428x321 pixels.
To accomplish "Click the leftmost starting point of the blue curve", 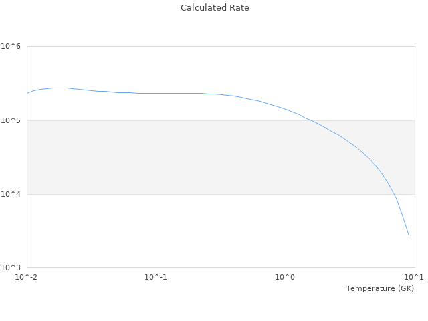I will click(27, 93).
